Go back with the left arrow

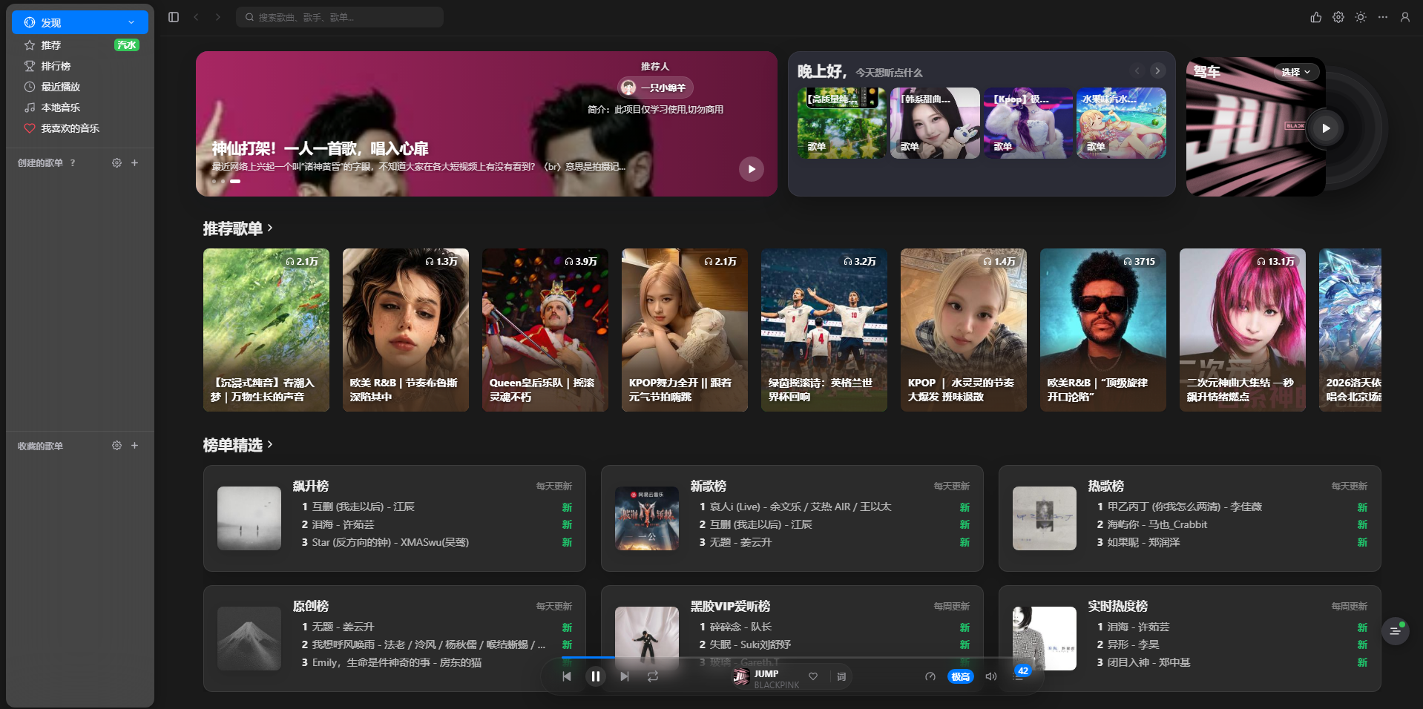(196, 17)
